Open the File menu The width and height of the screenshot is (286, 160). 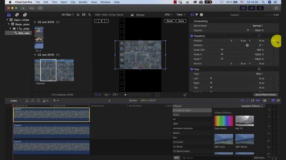[38, 2]
